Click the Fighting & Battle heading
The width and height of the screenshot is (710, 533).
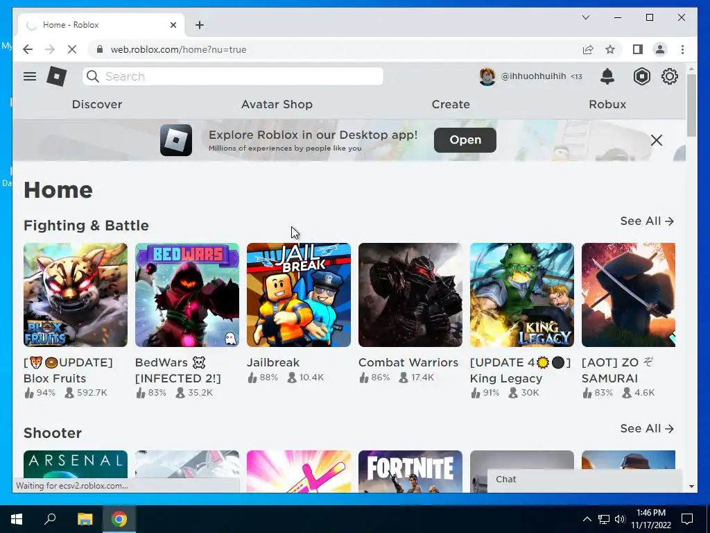click(86, 226)
